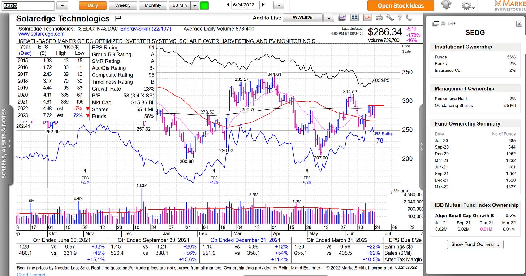Click the Show Fund Ownership button
The image size is (526, 276).
point(475,244)
